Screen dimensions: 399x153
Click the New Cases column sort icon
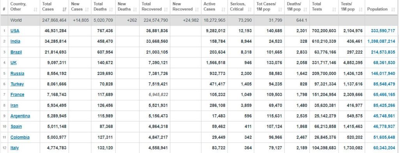[x=87, y=9]
